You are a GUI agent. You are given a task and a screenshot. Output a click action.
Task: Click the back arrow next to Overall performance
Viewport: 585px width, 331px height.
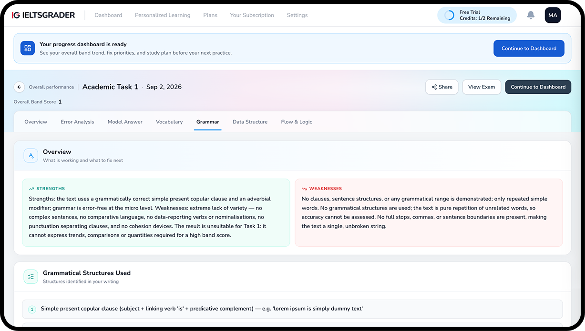(19, 87)
